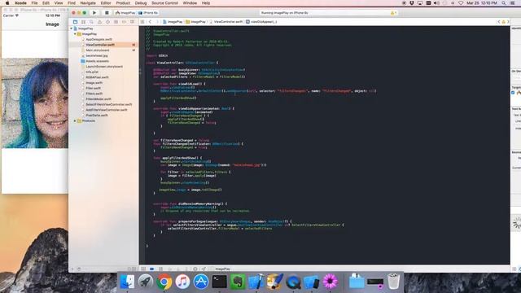Select SelectFiltersViewController.swift in navigator
This screenshot has height=293, width=521.
pyautogui.click(x=108, y=105)
